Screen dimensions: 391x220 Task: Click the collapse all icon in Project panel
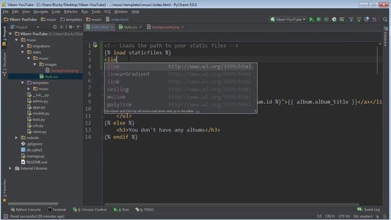point(61,27)
